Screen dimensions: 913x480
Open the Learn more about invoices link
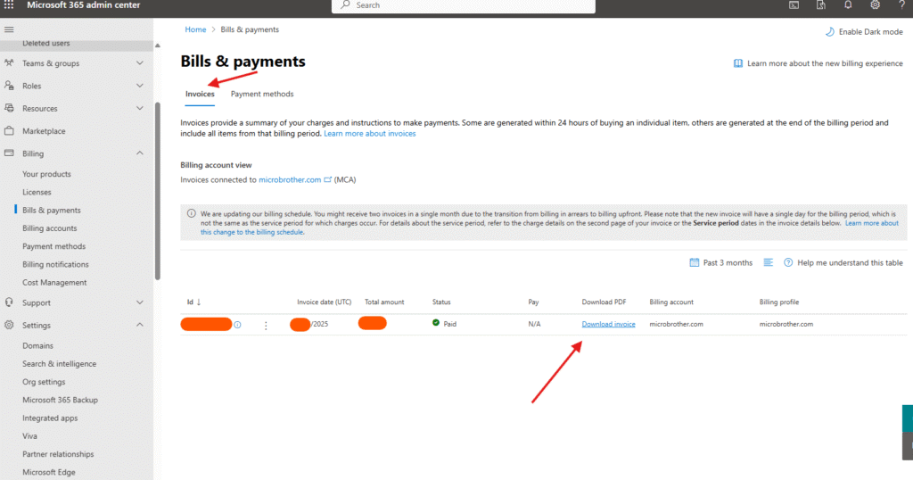click(369, 134)
